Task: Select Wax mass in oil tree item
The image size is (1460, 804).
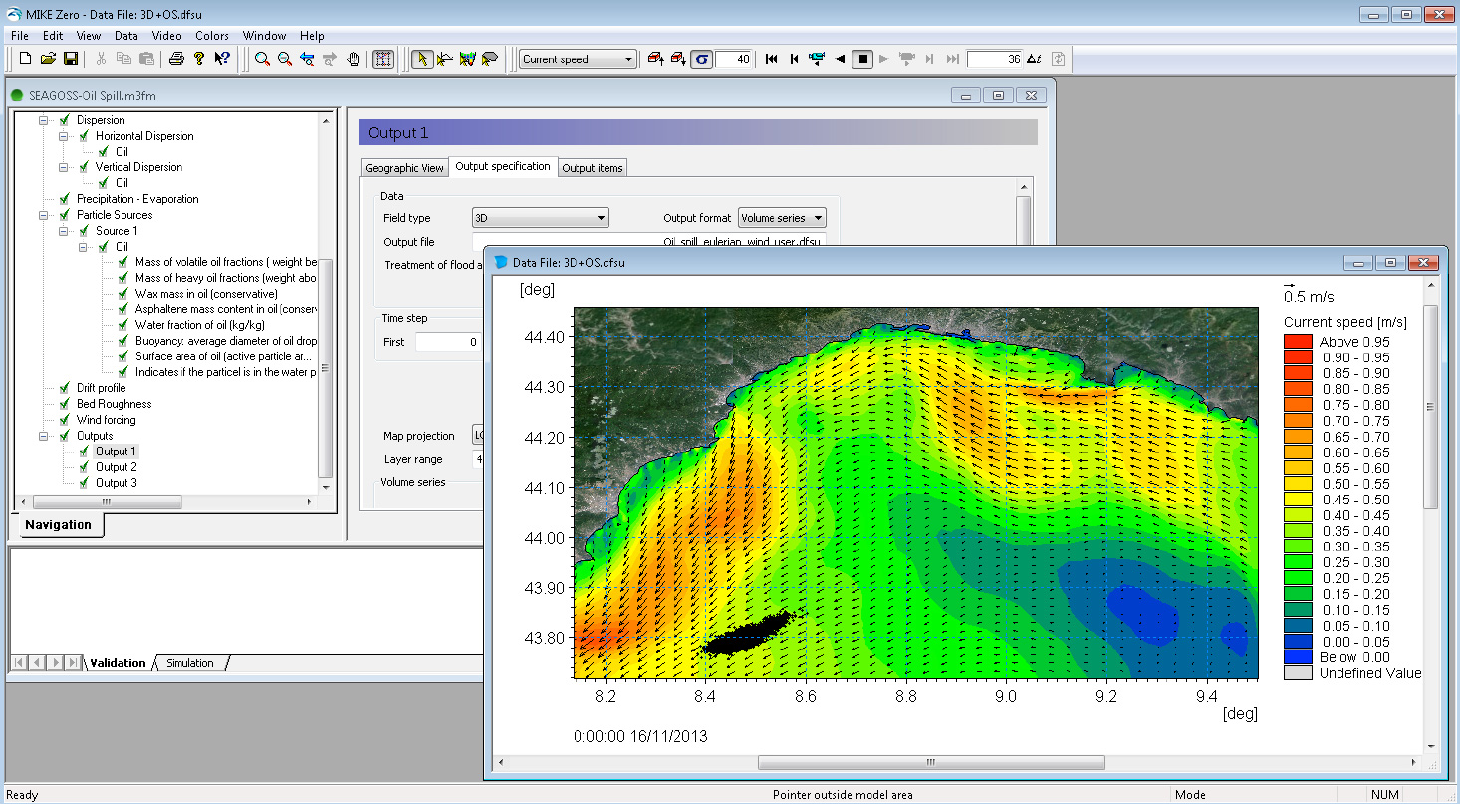Action: pyautogui.click(x=206, y=294)
